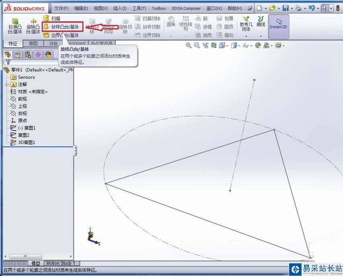The width and height of the screenshot is (343, 276).
Task: Click the ConfigurationManager tab icon
Action: click(x=28, y=54)
